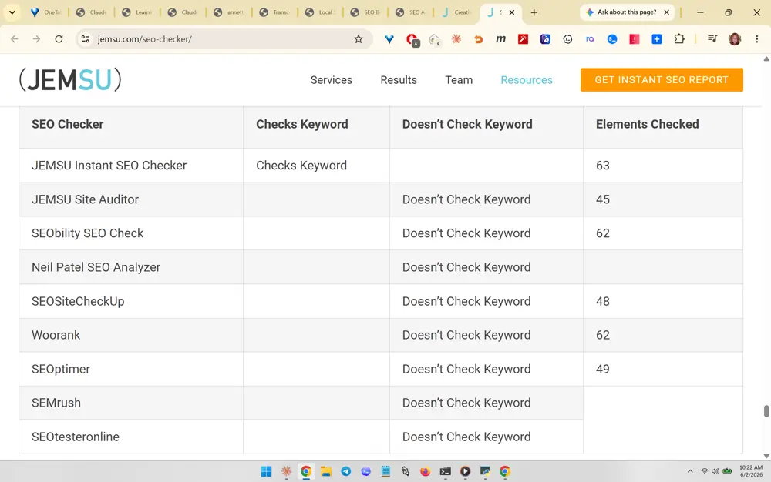Click the 'ra' extension icon
771x482 pixels.
[x=590, y=39]
